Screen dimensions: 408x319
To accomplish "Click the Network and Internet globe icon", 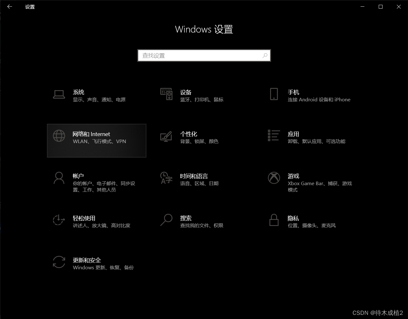I will click(59, 136).
